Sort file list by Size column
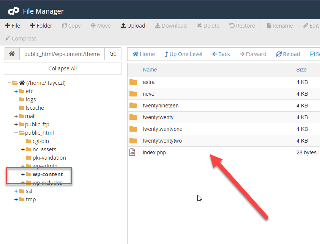Screen dimensions: 320x244 click(x=301, y=70)
